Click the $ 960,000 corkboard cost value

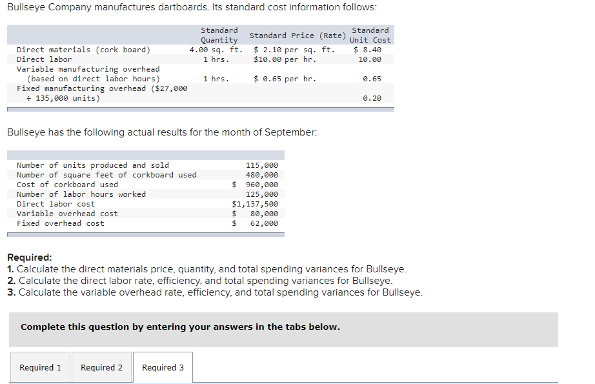pyautogui.click(x=255, y=185)
